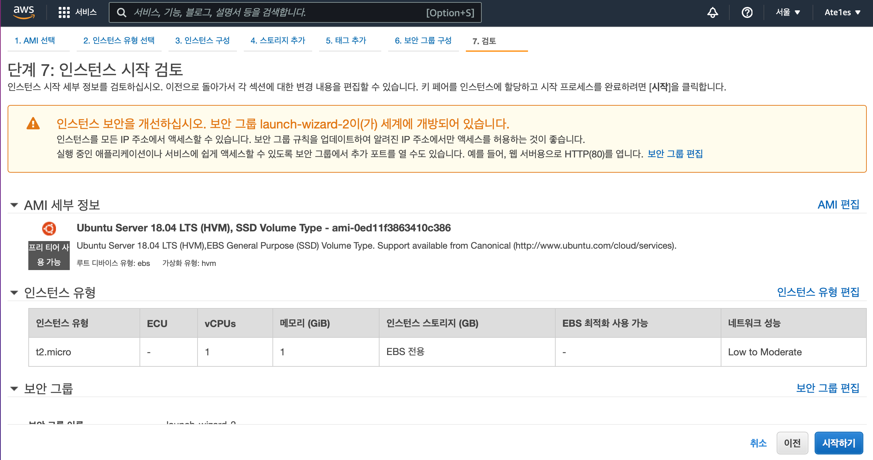Screen dimensions: 873x460
Task: Click the orange warning triangle icon
Action: [x=33, y=124]
